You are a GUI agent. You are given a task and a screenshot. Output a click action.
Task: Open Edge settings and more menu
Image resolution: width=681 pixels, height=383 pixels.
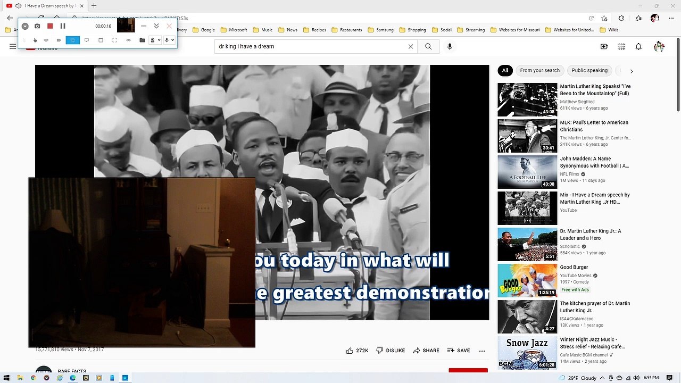click(x=671, y=18)
